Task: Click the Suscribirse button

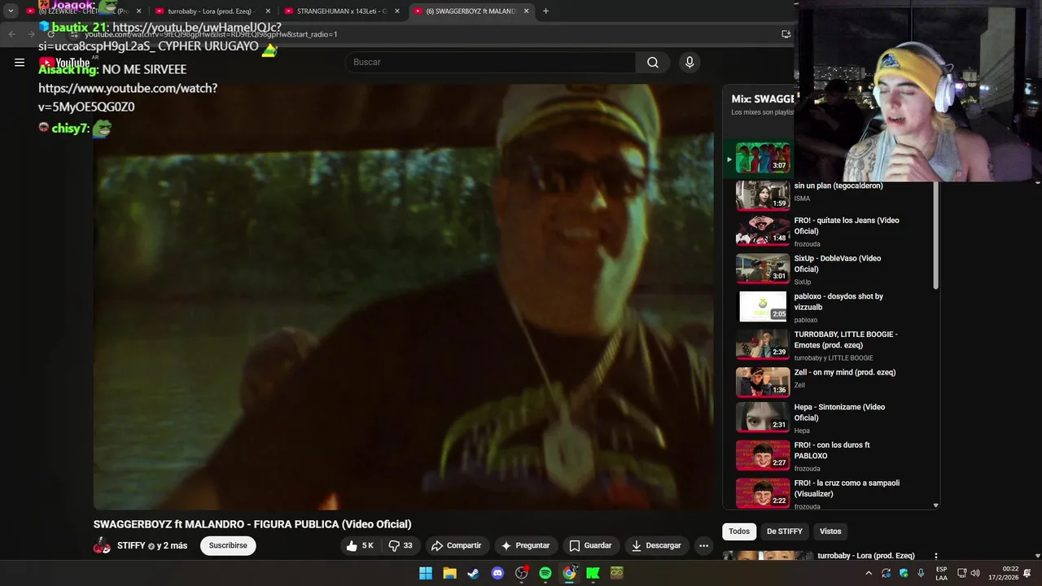Action: pos(228,545)
